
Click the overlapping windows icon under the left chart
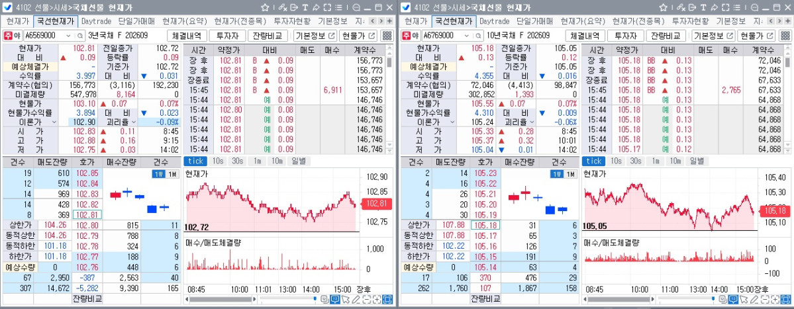pos(324,299)
